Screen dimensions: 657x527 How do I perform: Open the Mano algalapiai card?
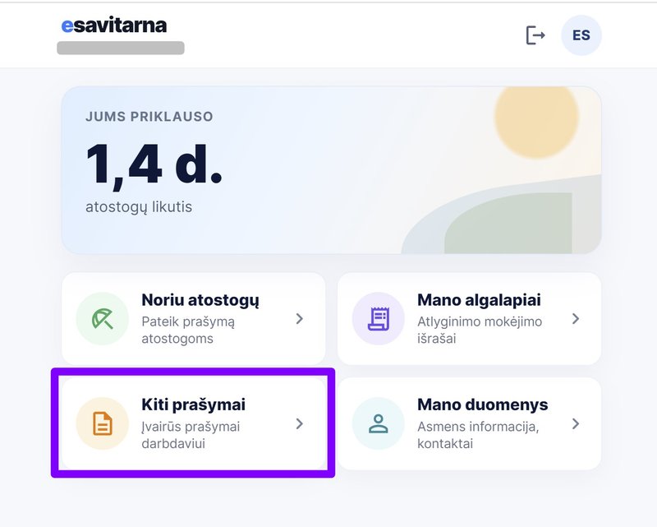coord(469,318)
